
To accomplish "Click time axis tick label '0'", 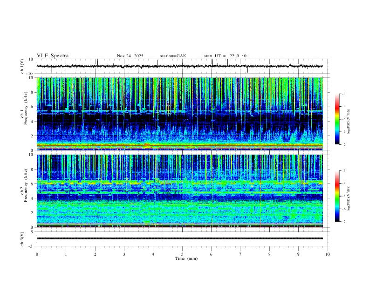I will coord(37,254).
